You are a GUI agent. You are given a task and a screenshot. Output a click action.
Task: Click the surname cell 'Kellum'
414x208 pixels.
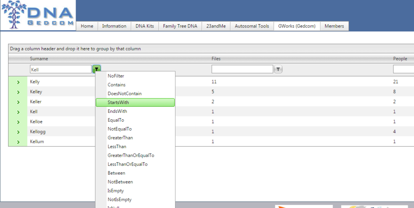(x=37, y=141)
